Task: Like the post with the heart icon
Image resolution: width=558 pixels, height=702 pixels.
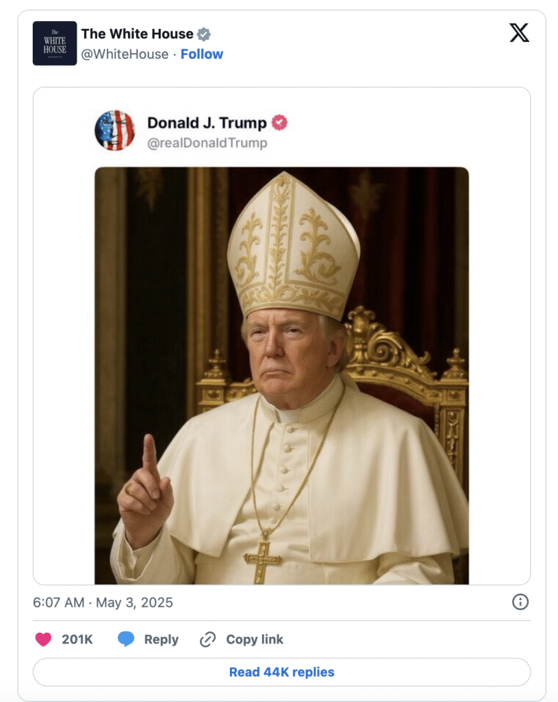Action: pyautogui.click(x=43, y=640)
